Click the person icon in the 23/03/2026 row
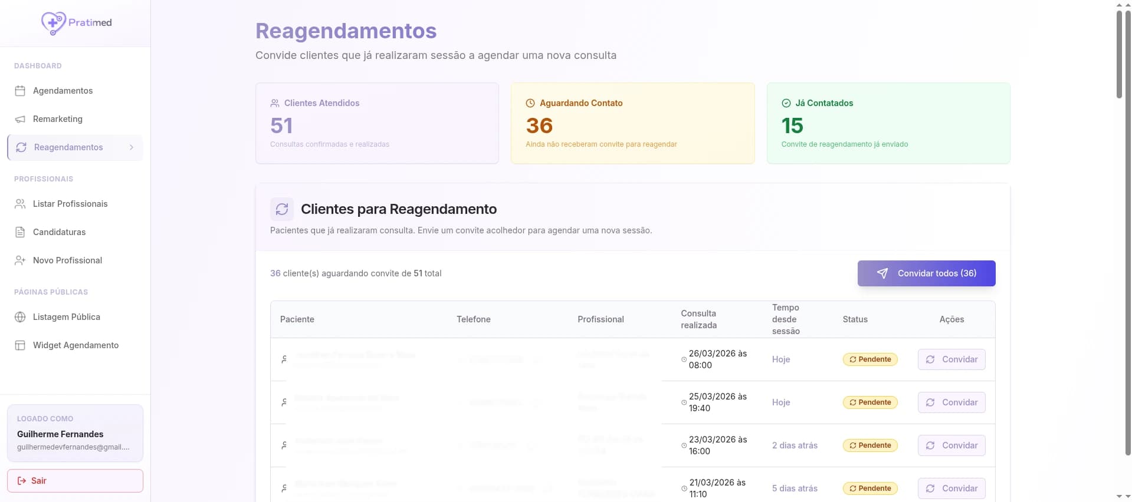 click(x=284, y=445)
